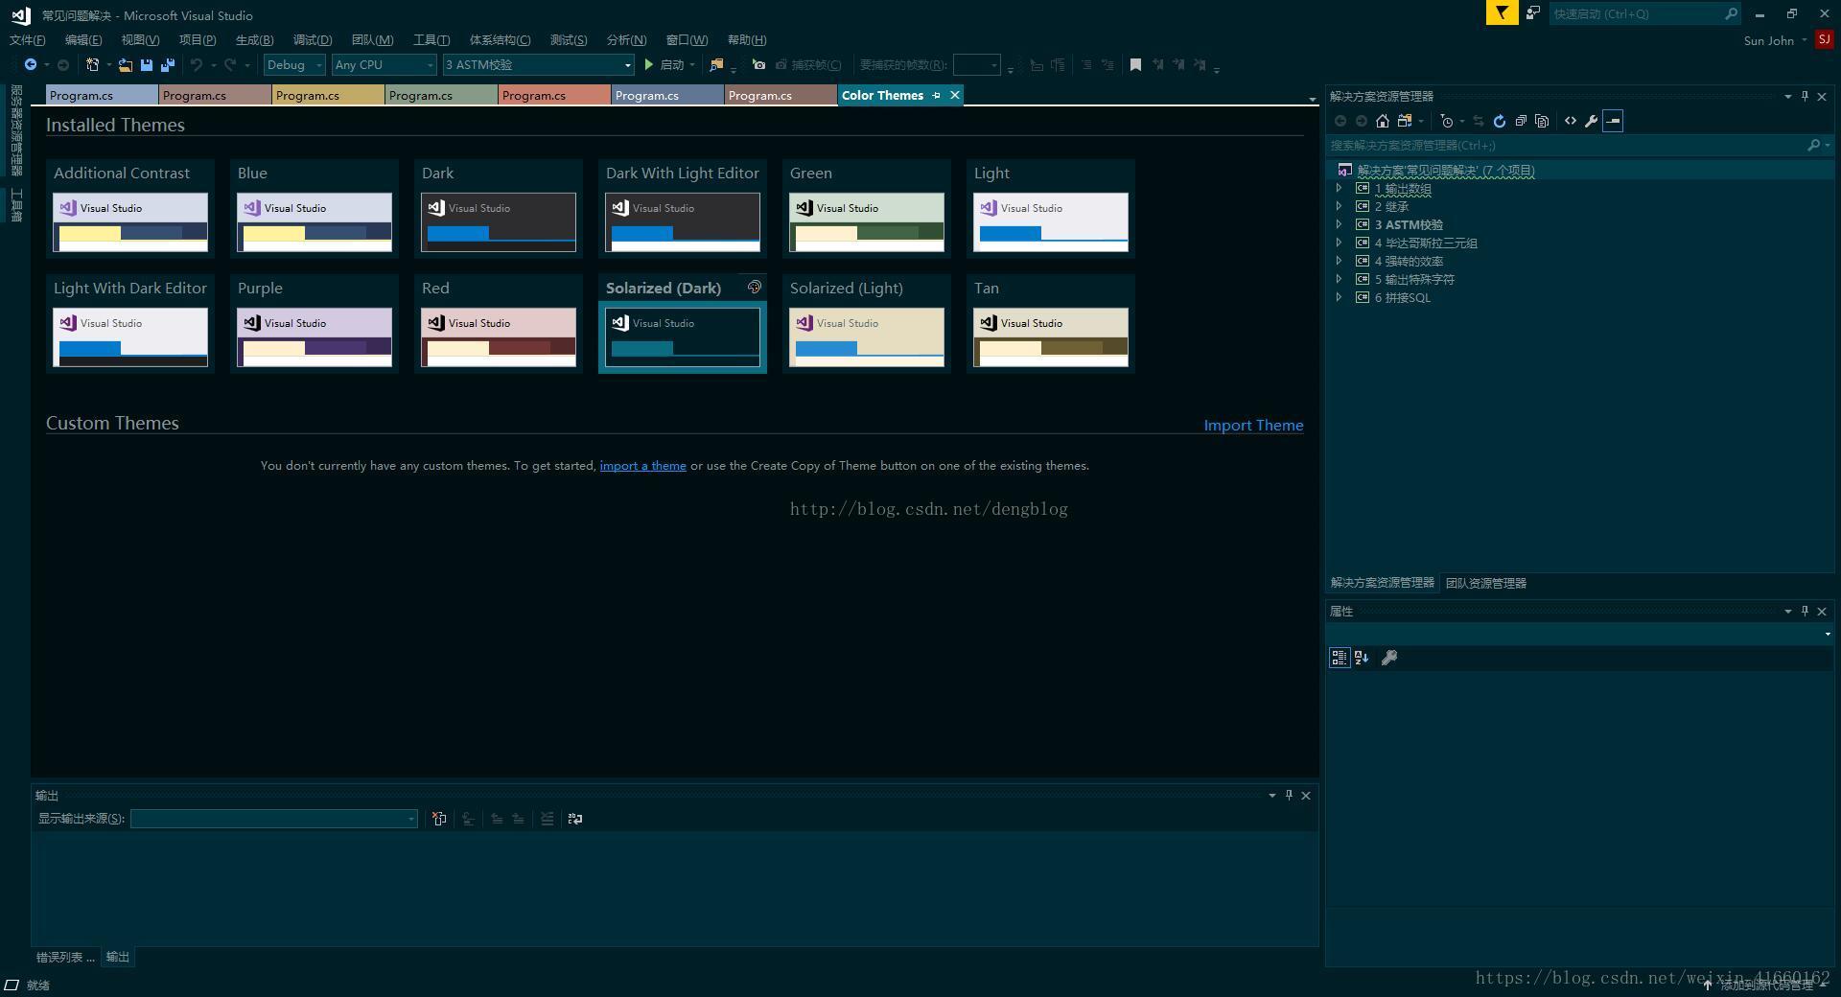This screenshot has height=997, width=1841.
Task: Click the Categorized view icon in Properties panel
Action: coord(1340,658)
